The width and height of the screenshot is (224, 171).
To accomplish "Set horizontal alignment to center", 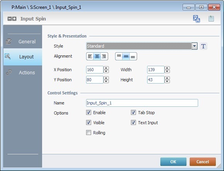I will pos(97,56).
